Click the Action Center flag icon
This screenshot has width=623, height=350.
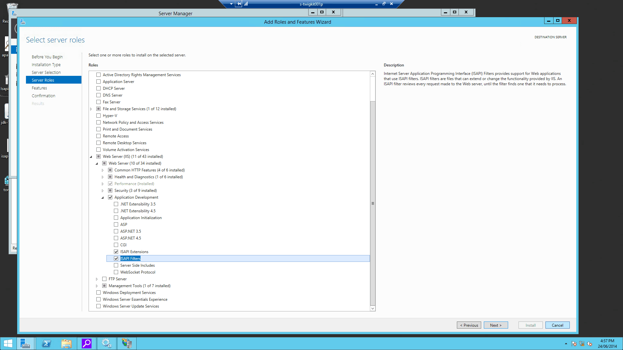click(574, 344)
